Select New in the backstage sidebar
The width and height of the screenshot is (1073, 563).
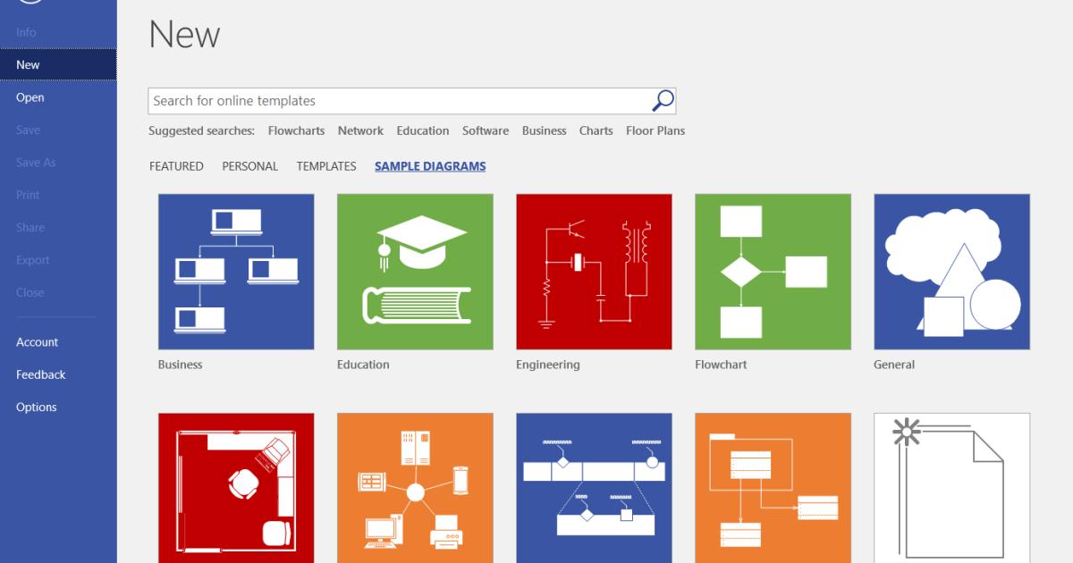58,64
